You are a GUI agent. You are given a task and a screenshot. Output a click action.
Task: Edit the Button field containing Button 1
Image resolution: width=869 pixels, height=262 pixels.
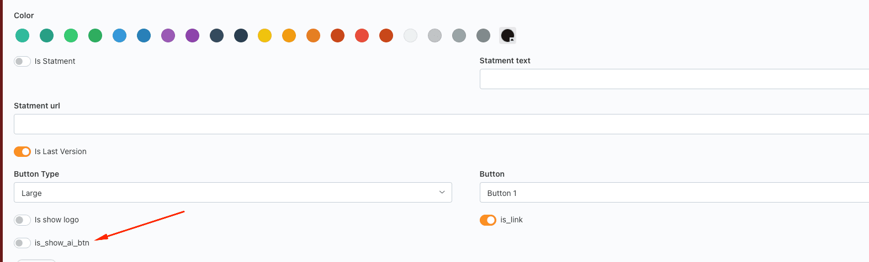(x=674, y=193)
